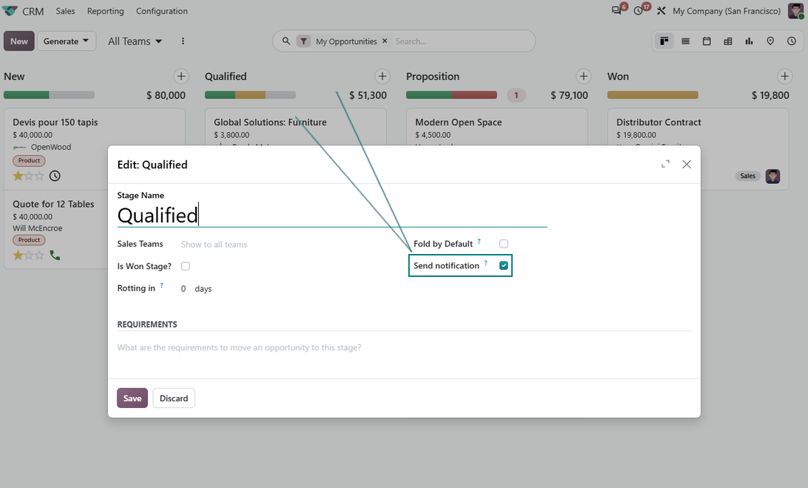Image resolution: width=808 pixels, height=488 pixels.
Task: Open the Configuration menu
Action: [x=162, y=11]
